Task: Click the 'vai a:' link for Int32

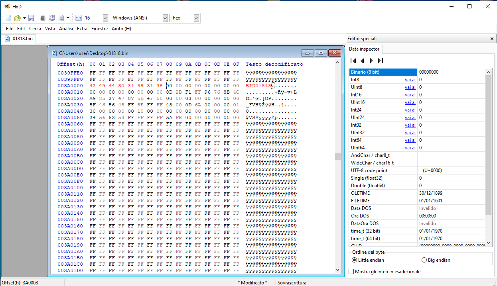Action: point(410,125)
